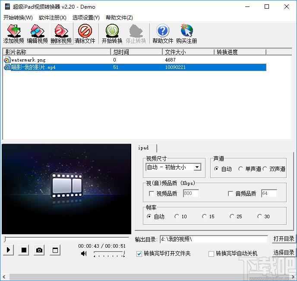Start conversion with the 开始转换 toolbar icon
The width and height of the screenshot is (297, 281).
point(112,34)
